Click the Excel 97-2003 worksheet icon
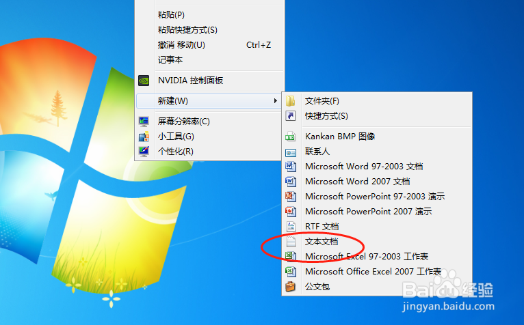Viewport: 524px width, 325px height. tap(291, 256)
